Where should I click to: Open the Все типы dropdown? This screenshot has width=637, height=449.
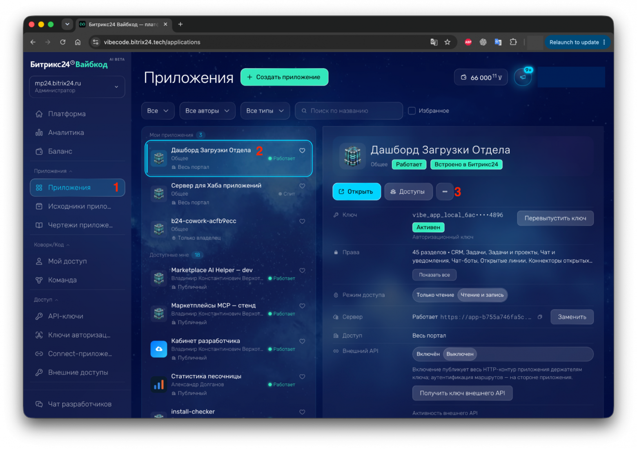tap(265, 111)
